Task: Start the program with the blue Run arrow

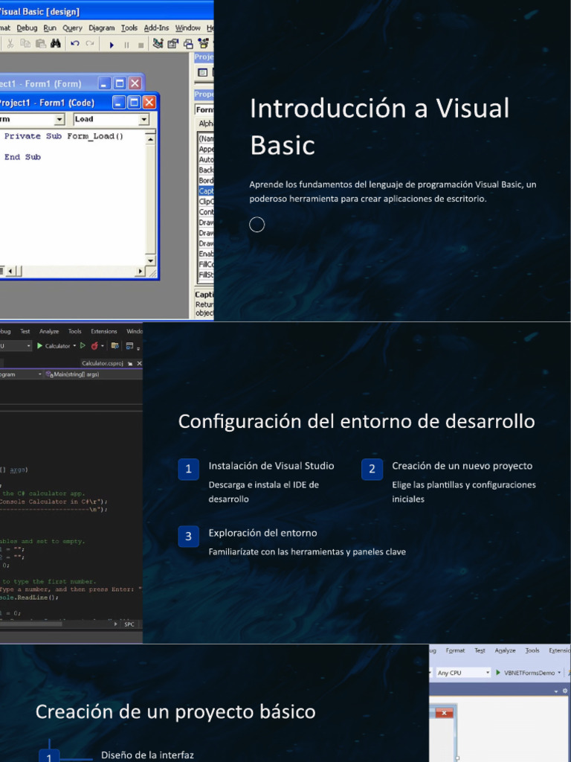Action: pos(112,45)
